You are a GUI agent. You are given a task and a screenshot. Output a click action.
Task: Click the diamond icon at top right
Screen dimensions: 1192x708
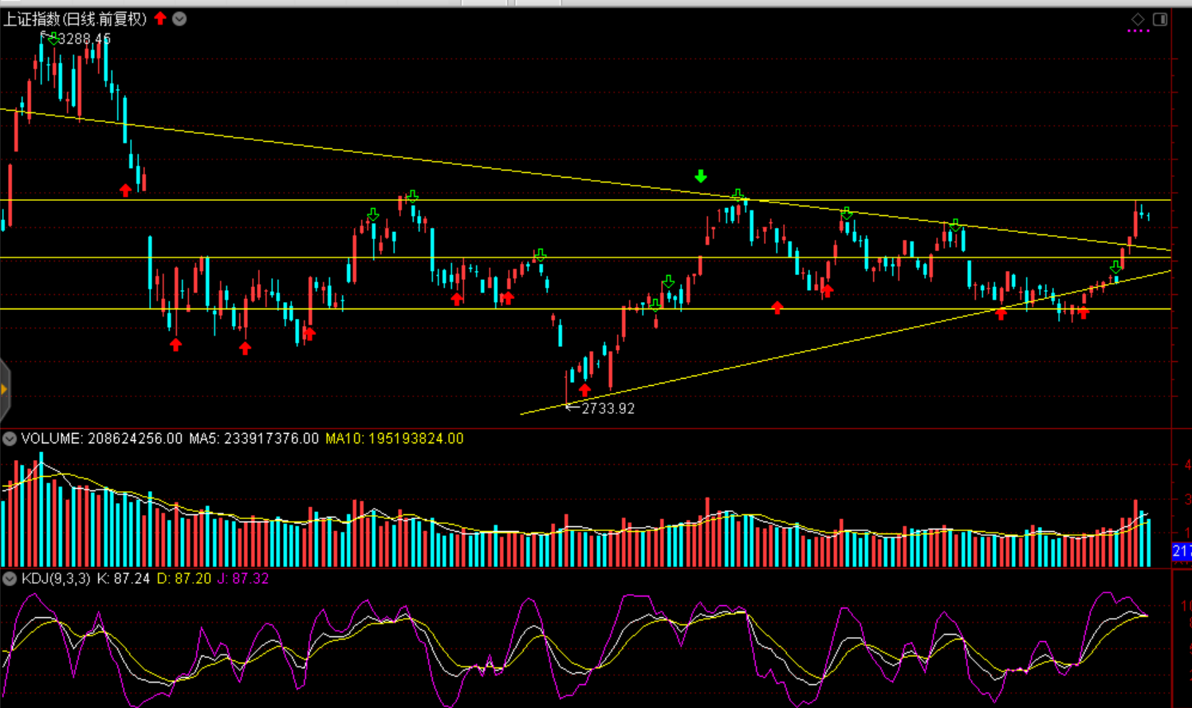pos(1138,18)
